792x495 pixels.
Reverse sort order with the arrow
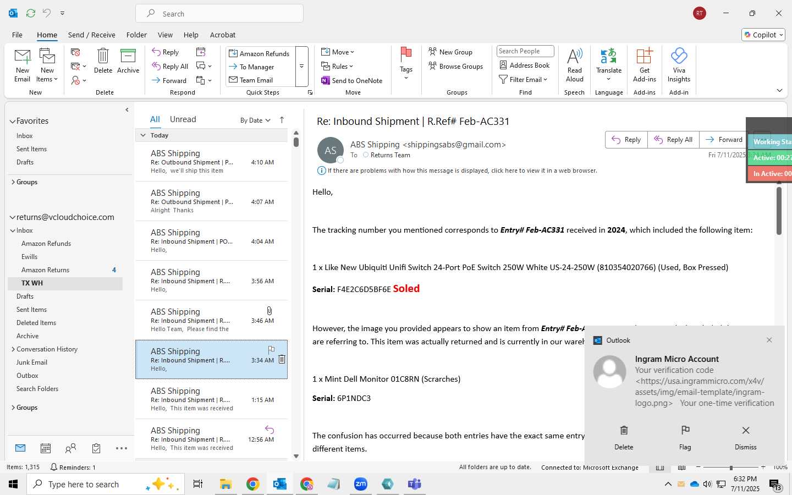tap(282, 120)
